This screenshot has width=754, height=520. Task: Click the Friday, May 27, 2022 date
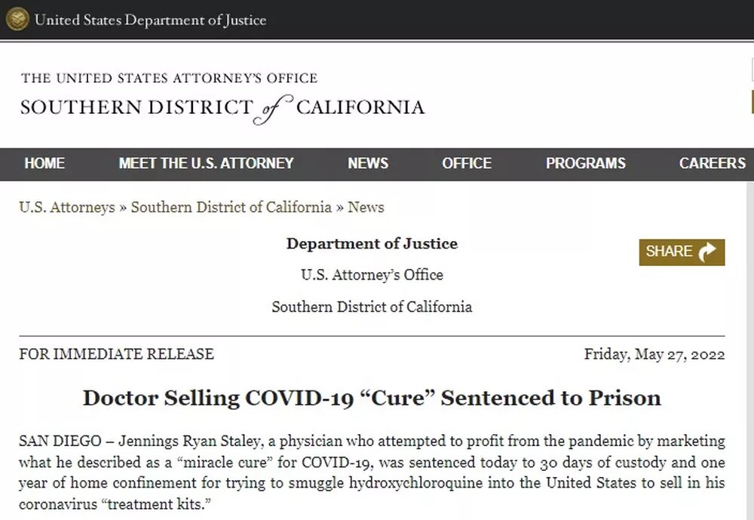[654, 354]
